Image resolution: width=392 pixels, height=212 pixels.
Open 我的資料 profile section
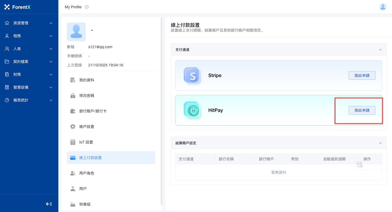click(x=86, y=80)
